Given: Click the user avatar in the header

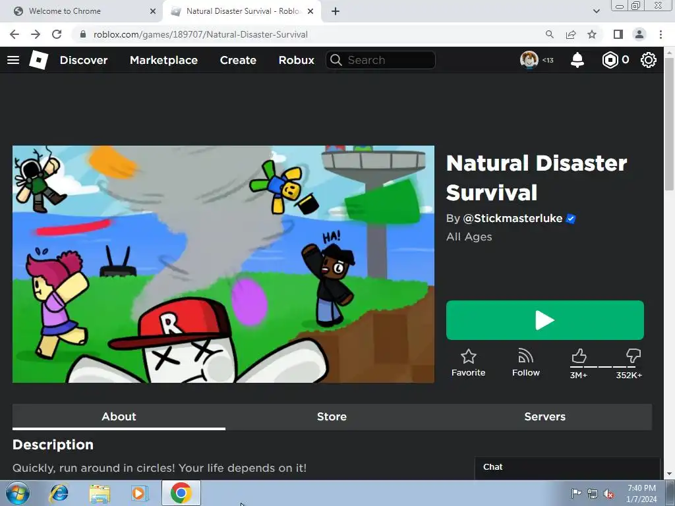Looking at the screenshot, I should coord(529,60).
